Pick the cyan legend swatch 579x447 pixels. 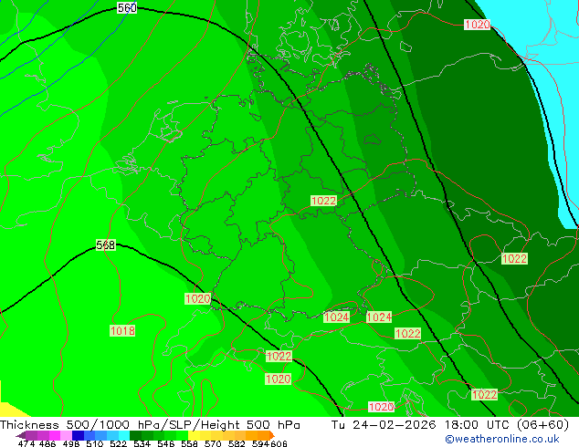[124, 435]
